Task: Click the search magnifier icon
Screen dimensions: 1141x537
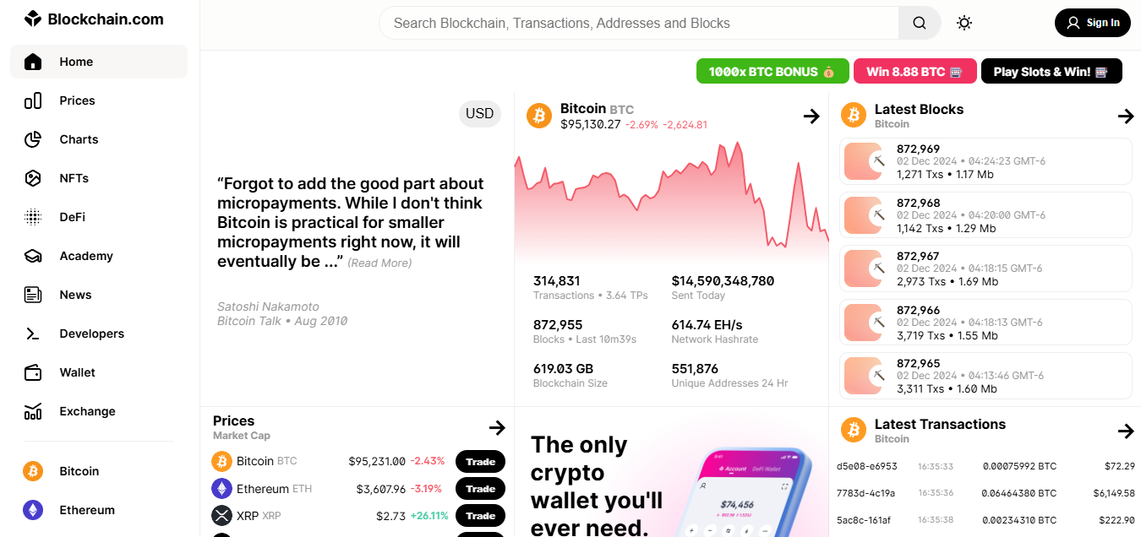Action: 920,23
